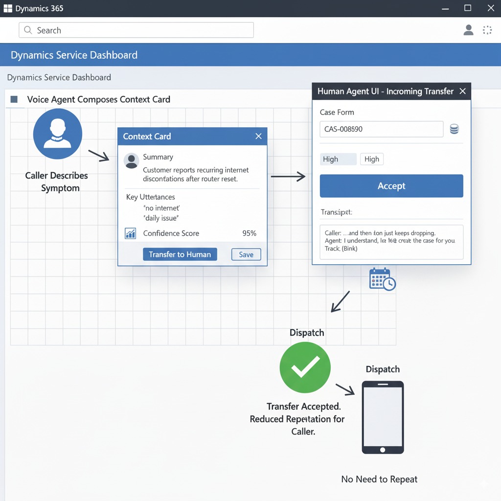Focus the Search input field
The image size is (501, 501).
136,30
